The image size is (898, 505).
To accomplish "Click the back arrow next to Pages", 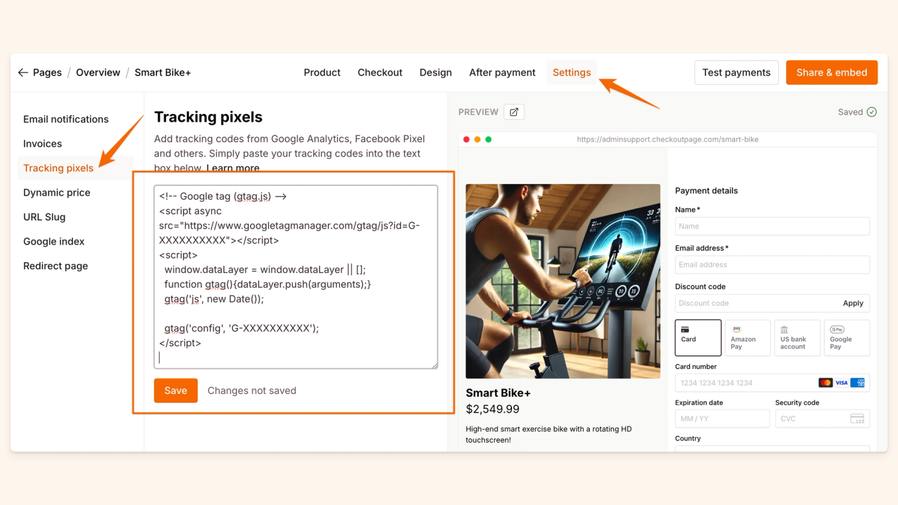I will pyautogui.click(x=23, y=72).
